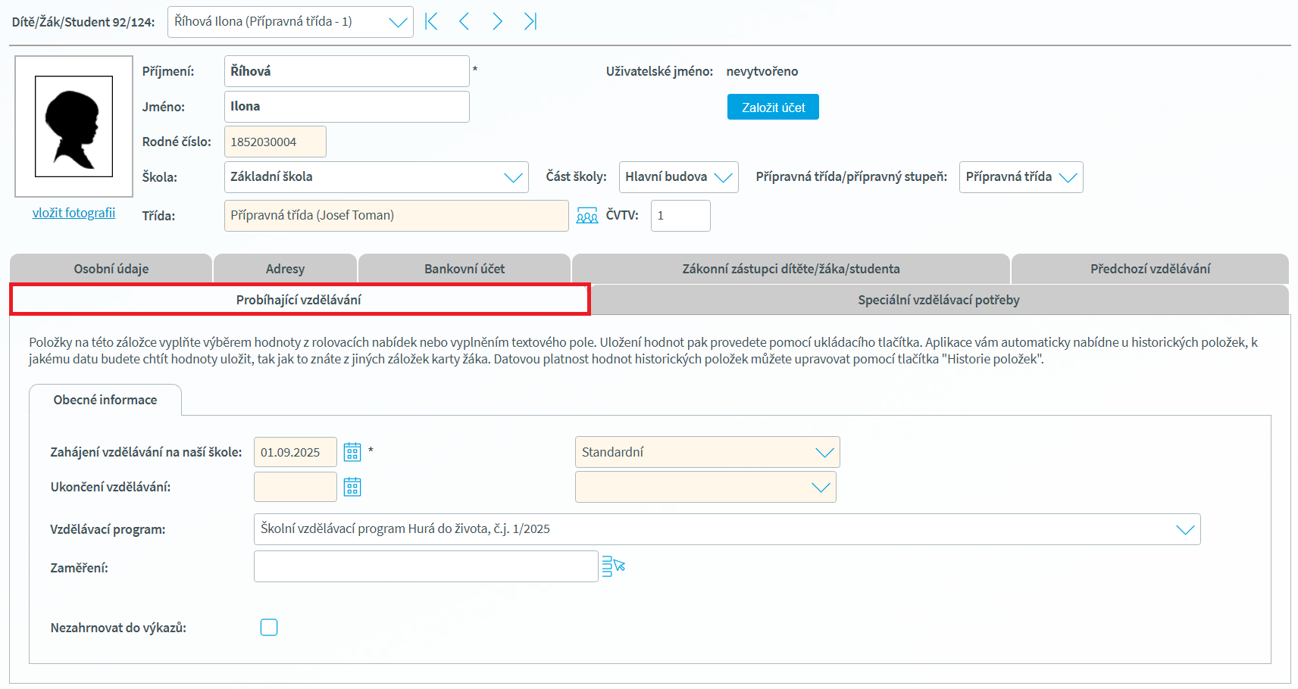The height and width of the screenshot is (689, 1298).
Task: Open calendar for Ukončení vzdělávání date
Action: click(352, 487)
